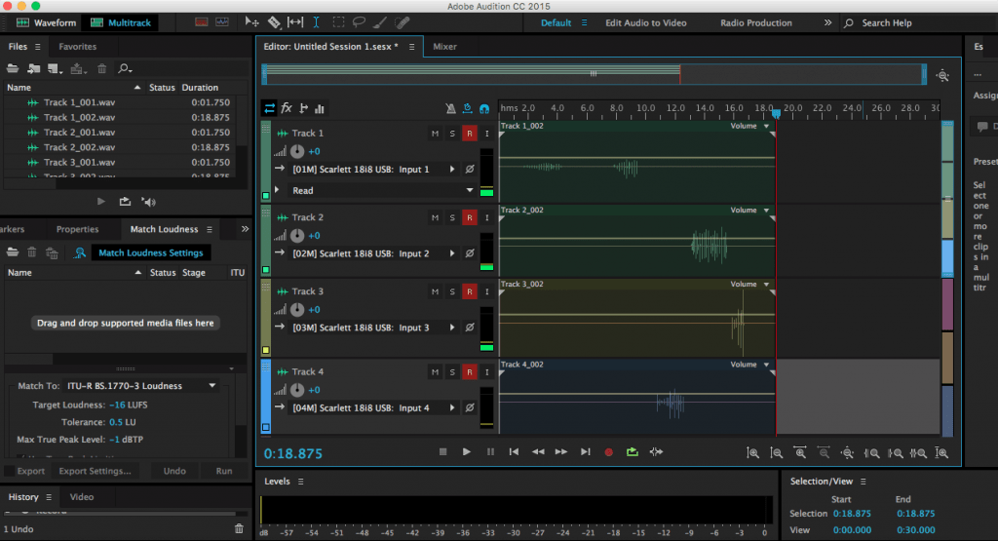Screen dimensions: 998x541
Task: Clear history with the trash icon
Action: point(239,529)
